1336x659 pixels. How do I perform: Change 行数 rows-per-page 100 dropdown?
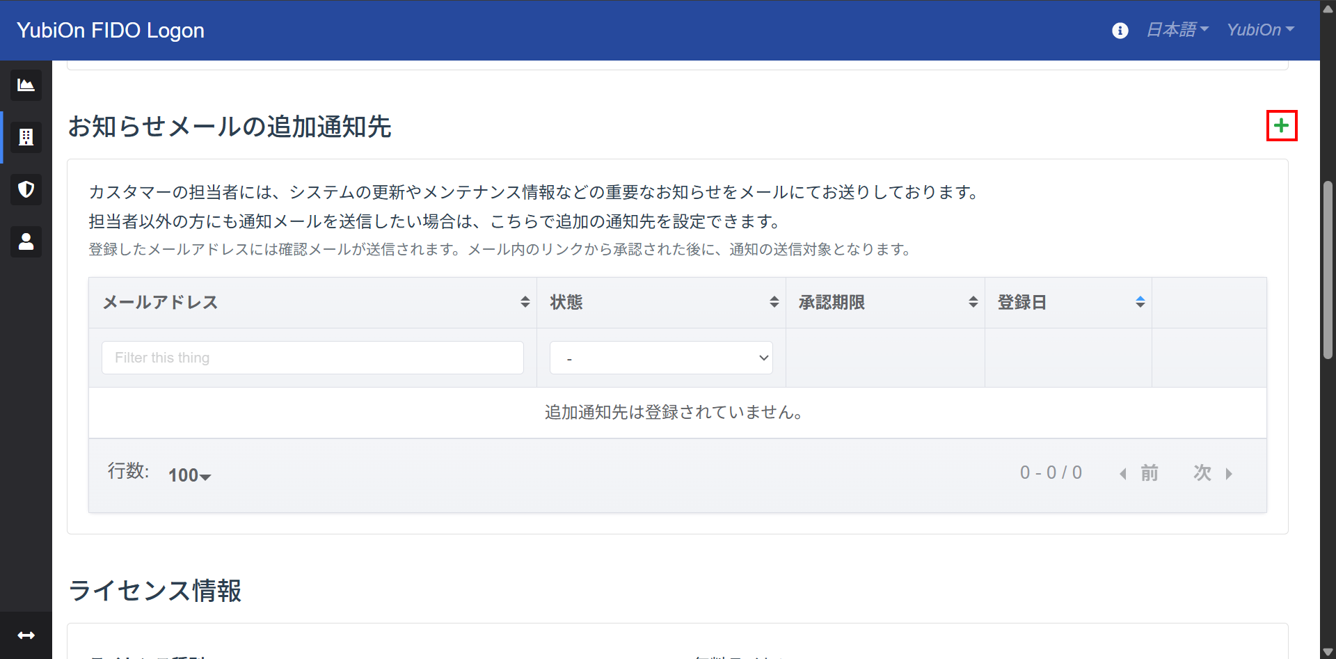coord(189,475)
